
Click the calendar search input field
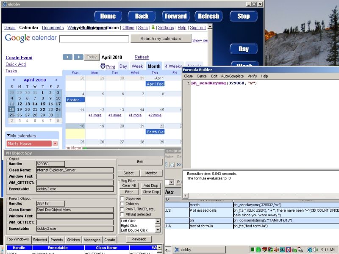click(x=94, y=39)
